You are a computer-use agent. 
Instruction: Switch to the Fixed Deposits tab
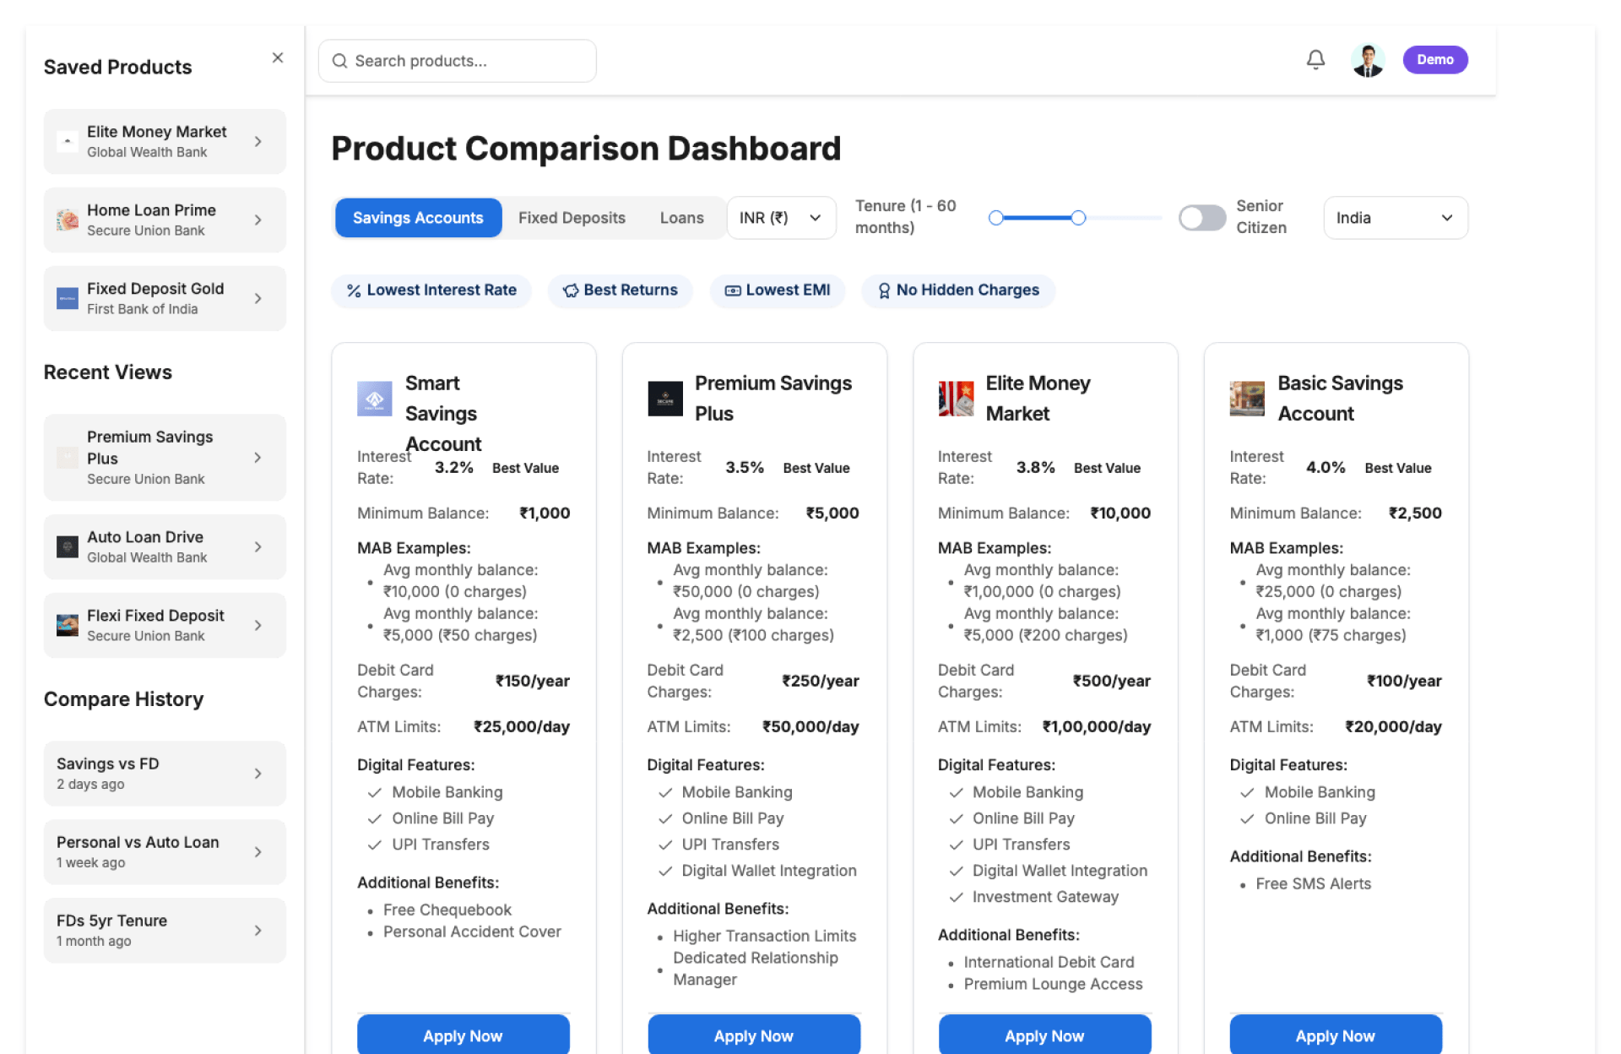tap(572, 218)
